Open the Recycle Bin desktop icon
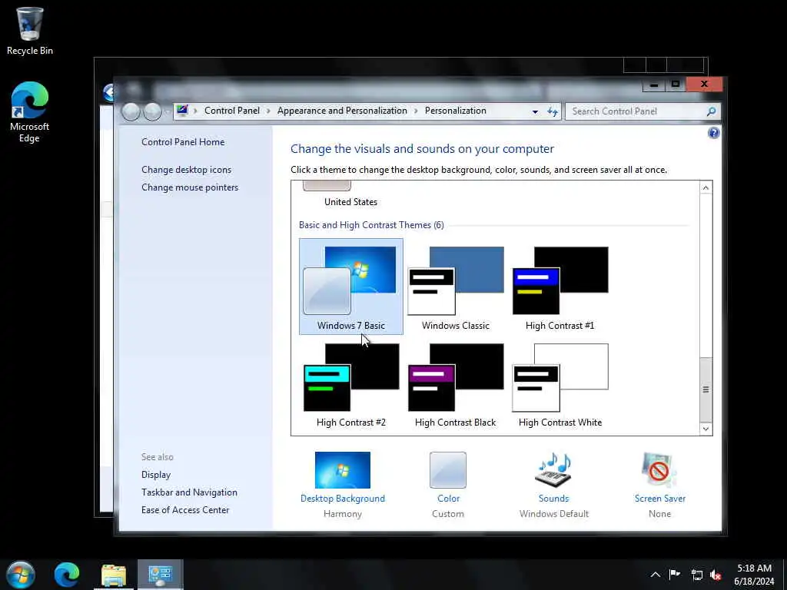This screenshot has width=787, height=590. [x=30, y=31]
